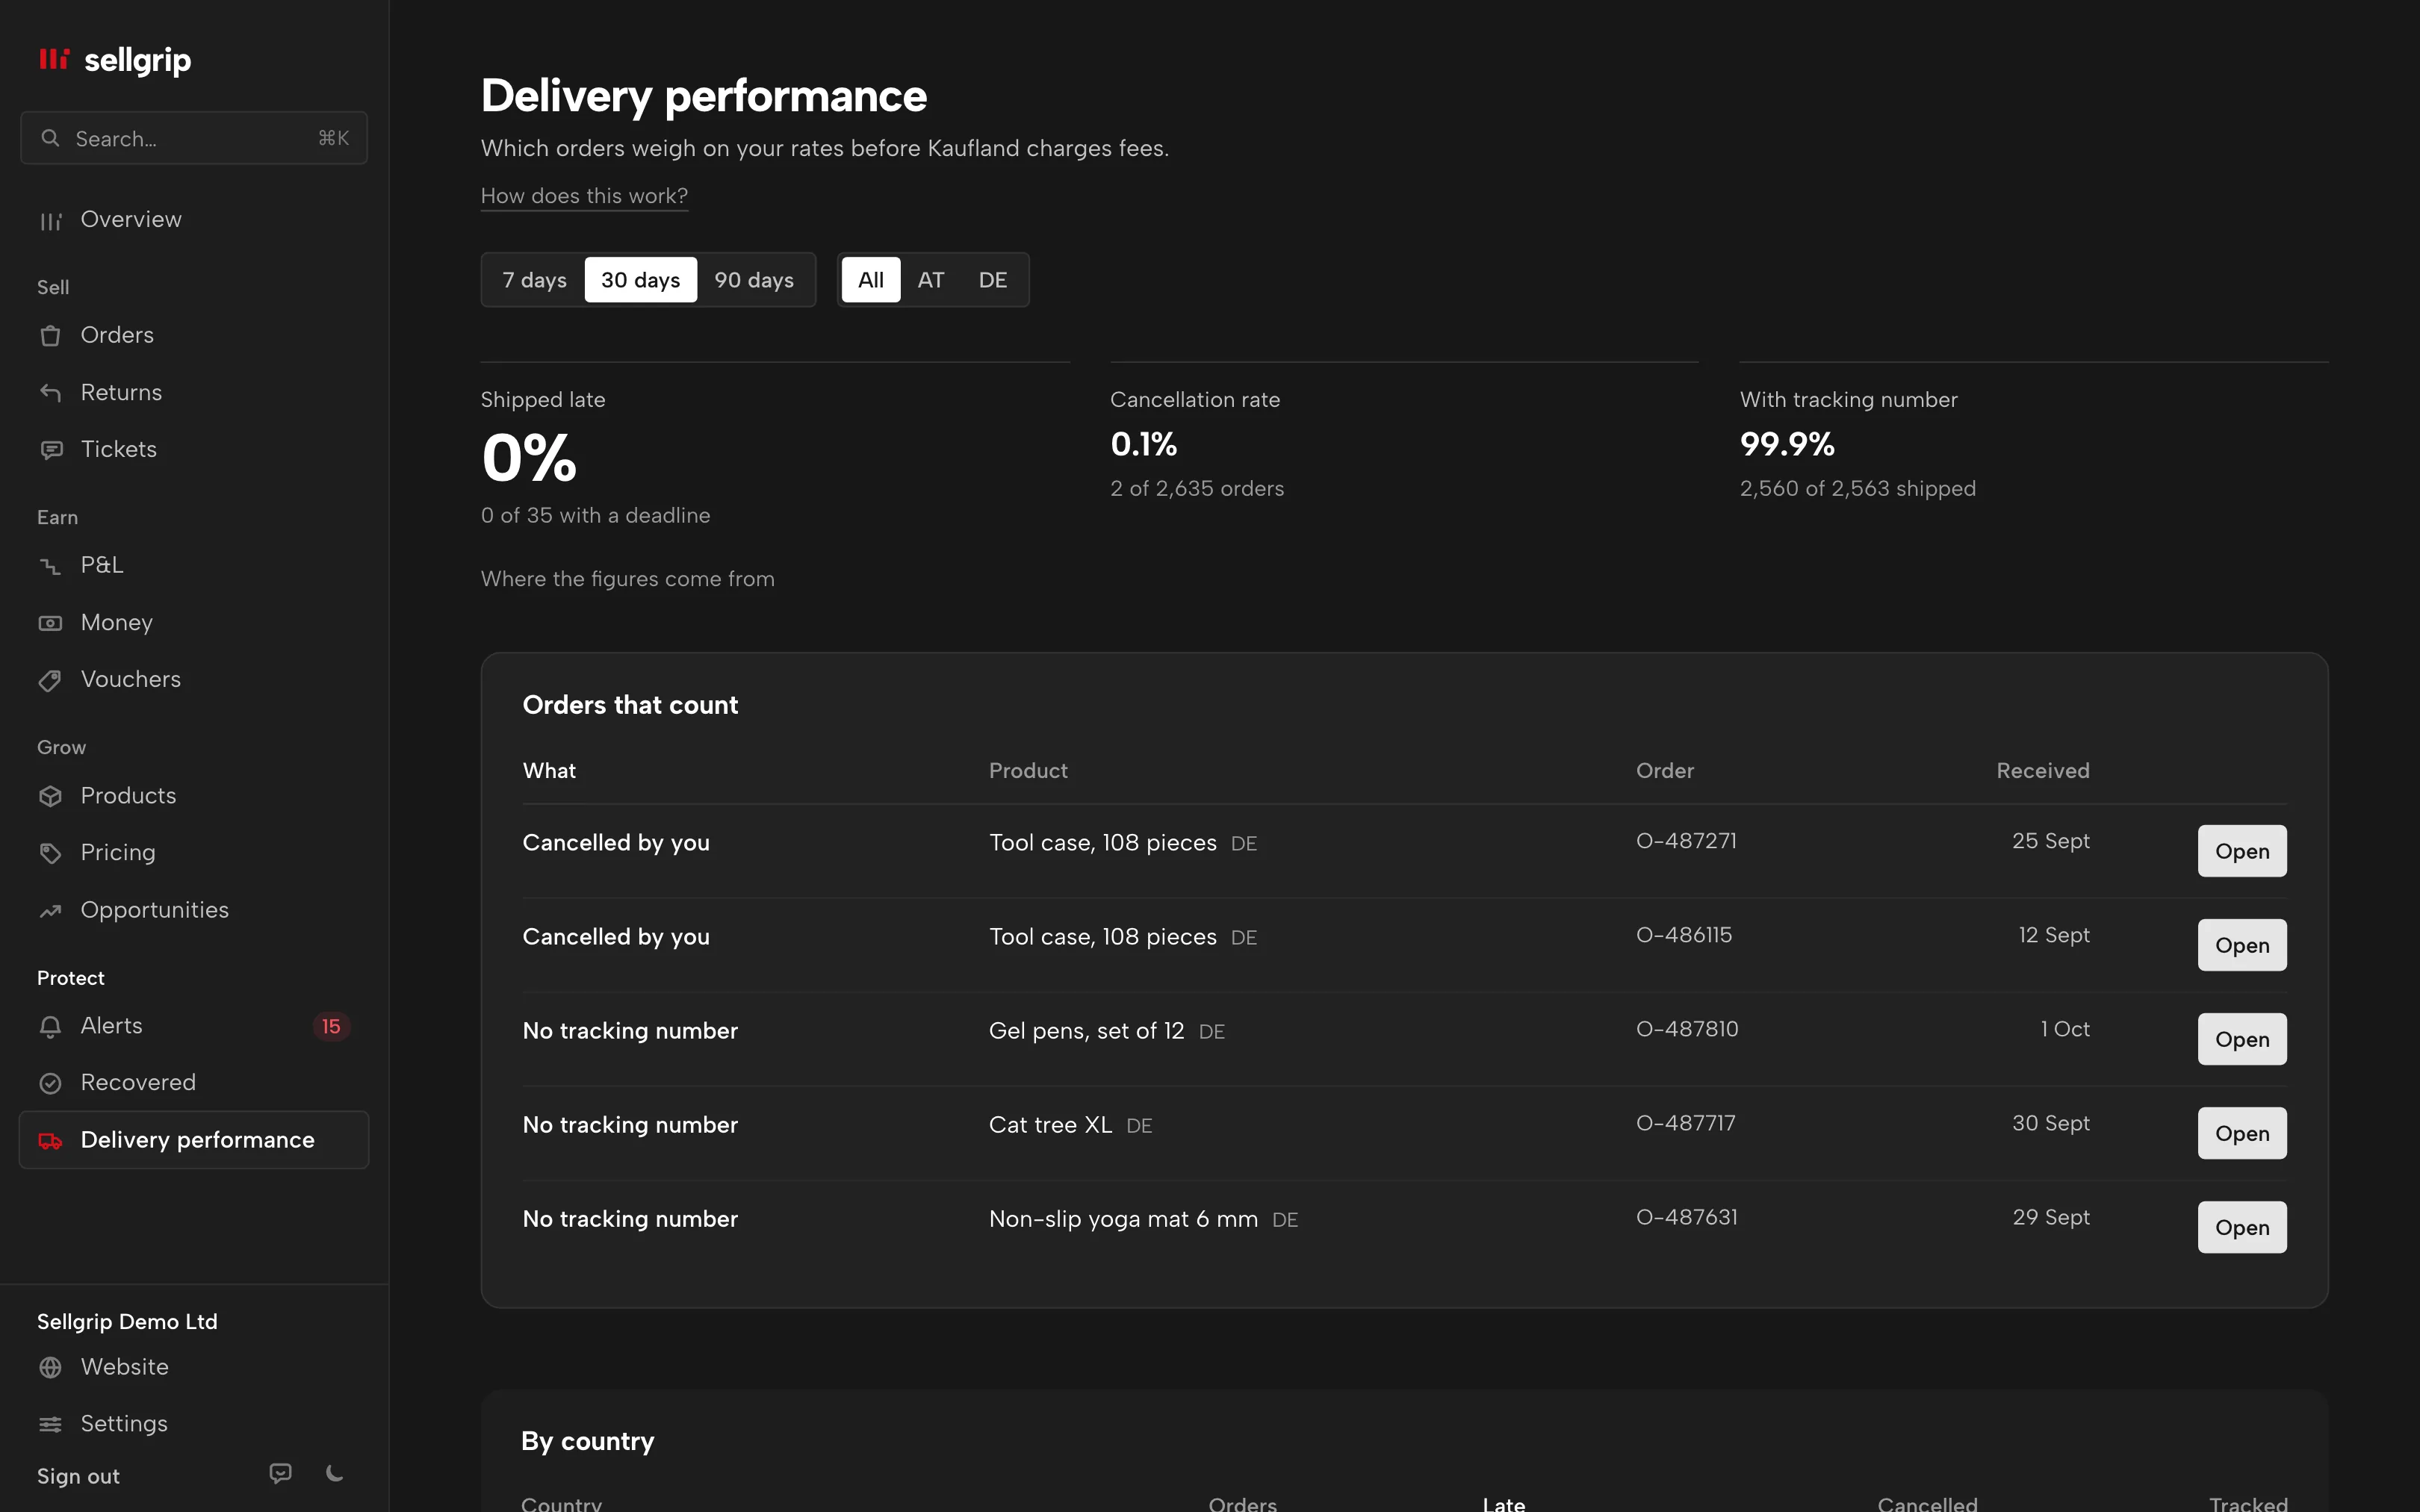The image size is (2420, 1512).
Task: Click the Settings sliders icon
Action: tap(50, 1424)
